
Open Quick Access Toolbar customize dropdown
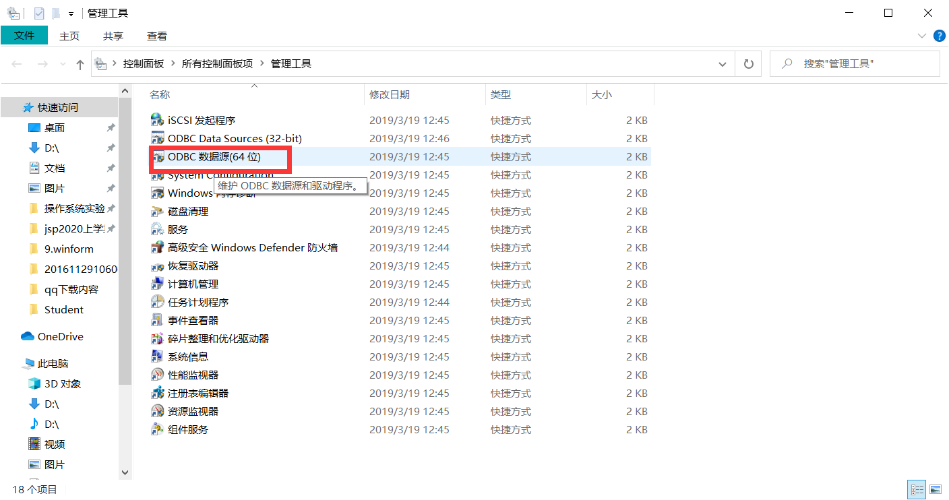[71, 13]
